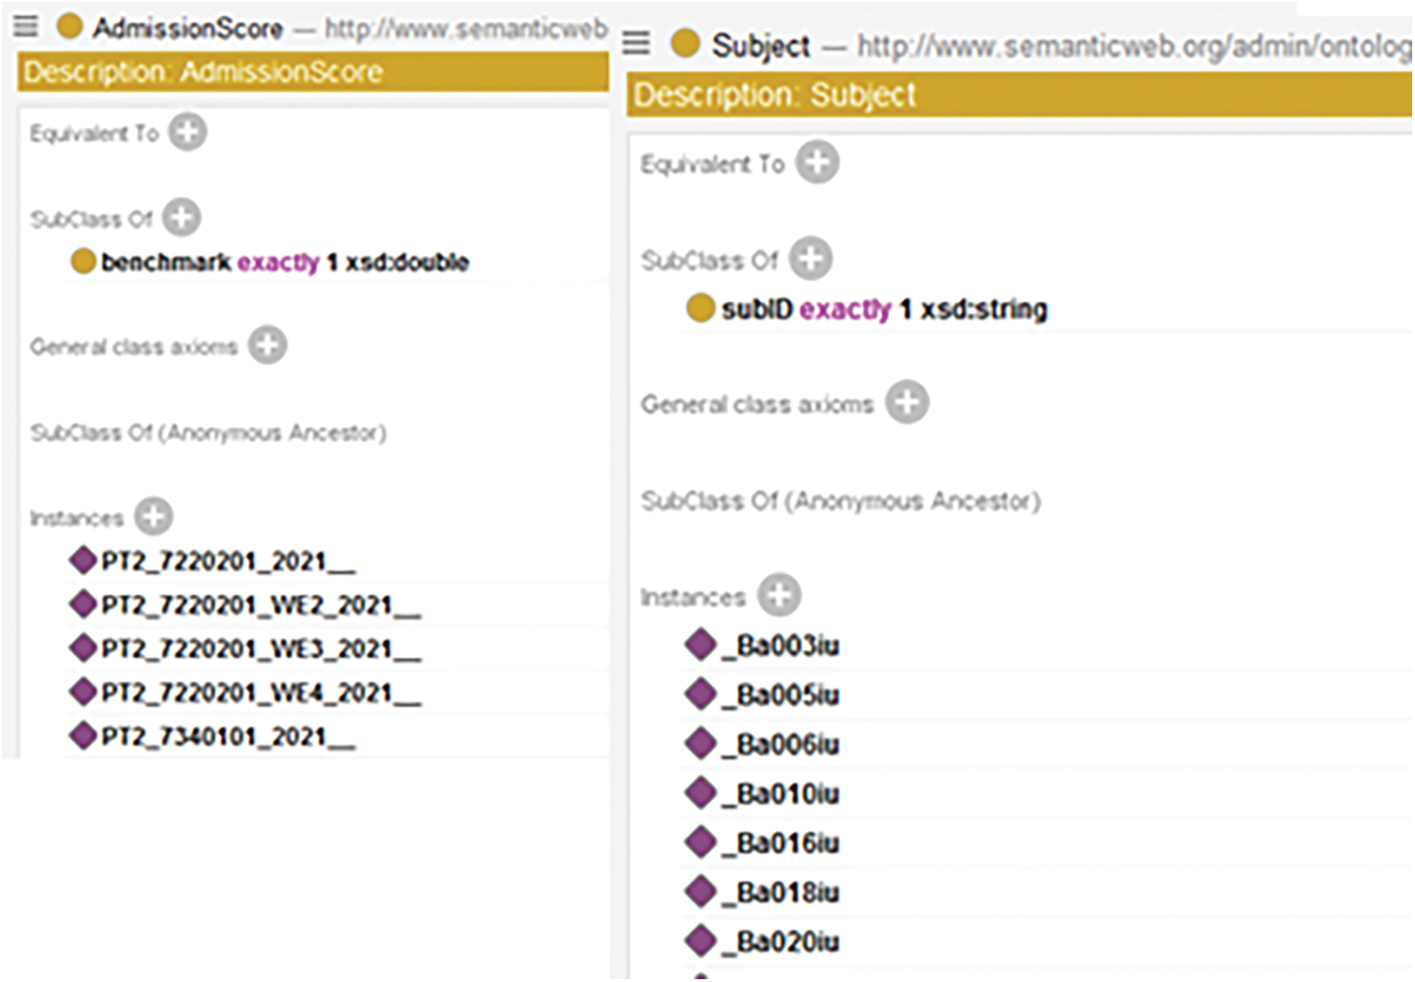1415x982 pixels.
Task: Open the _Ba018iu individual
Action: [x=787, y=893]
